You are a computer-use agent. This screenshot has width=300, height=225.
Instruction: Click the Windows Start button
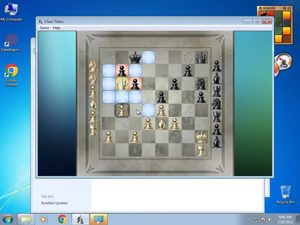(x=8, y=219)
